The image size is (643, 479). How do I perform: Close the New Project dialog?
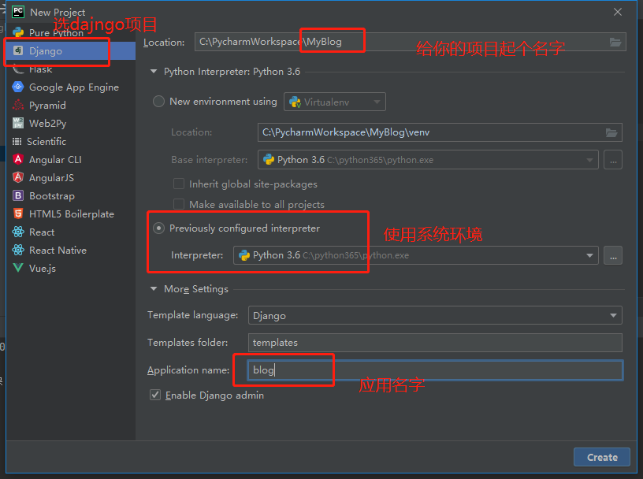click(x=618, y=12)
